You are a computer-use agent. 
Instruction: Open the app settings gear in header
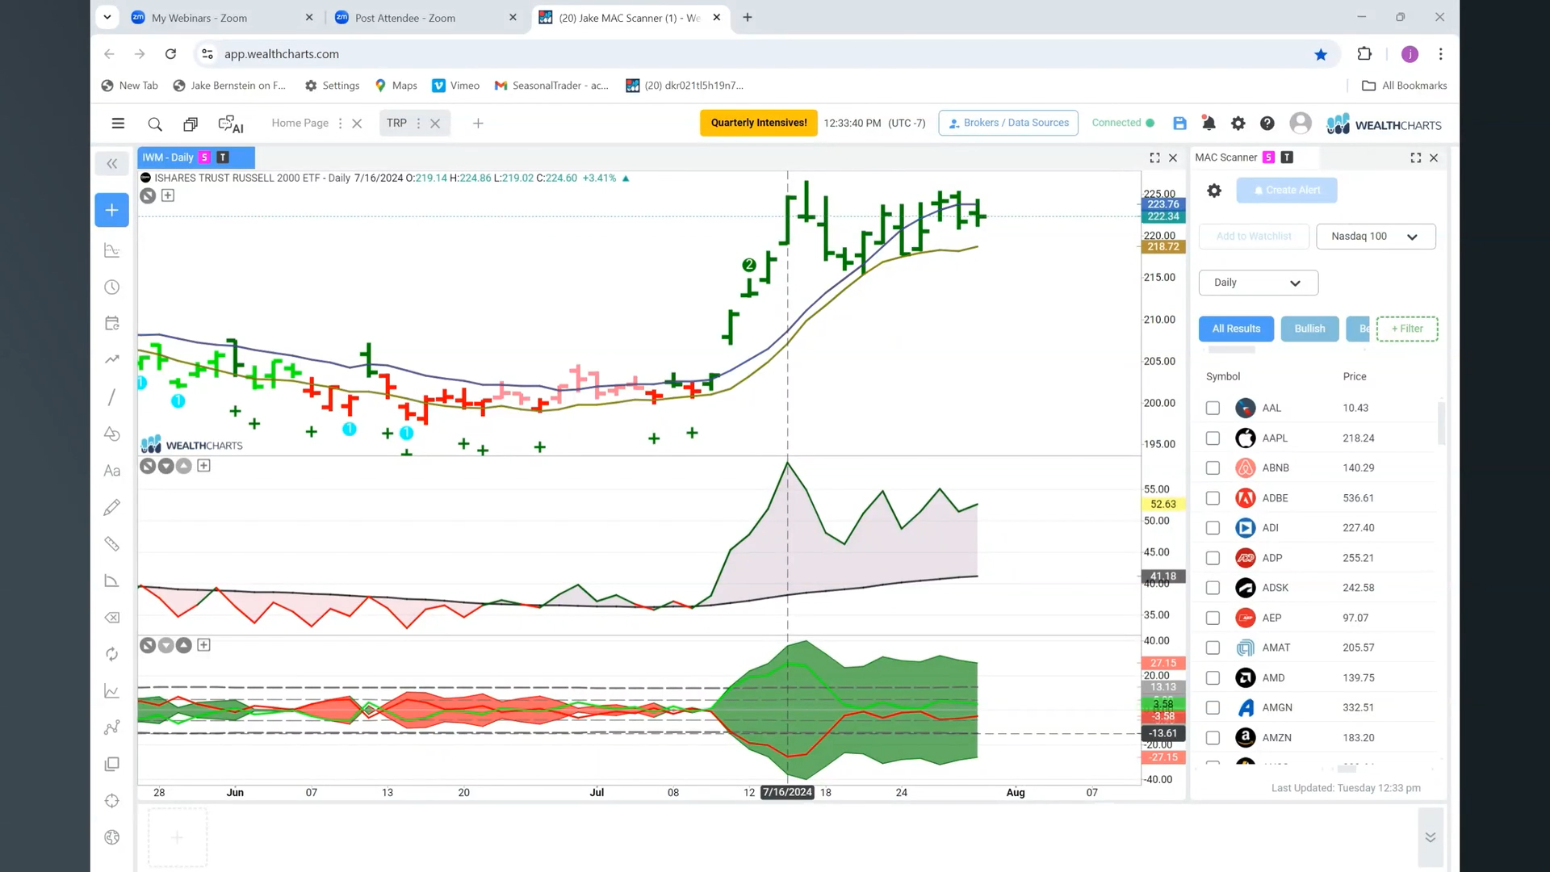tap(1238, 123)
